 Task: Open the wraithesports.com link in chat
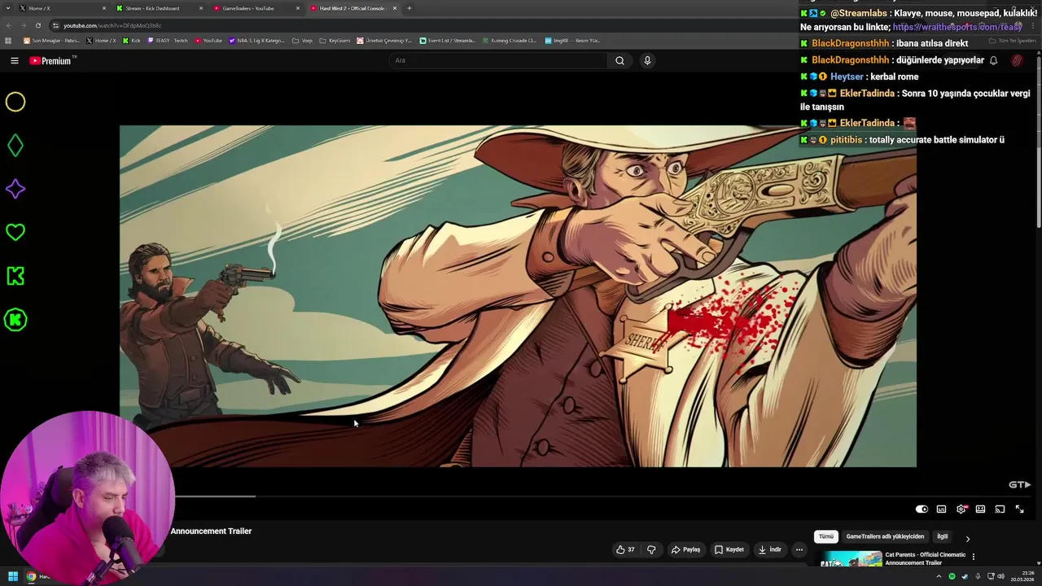tap(957, 27)
